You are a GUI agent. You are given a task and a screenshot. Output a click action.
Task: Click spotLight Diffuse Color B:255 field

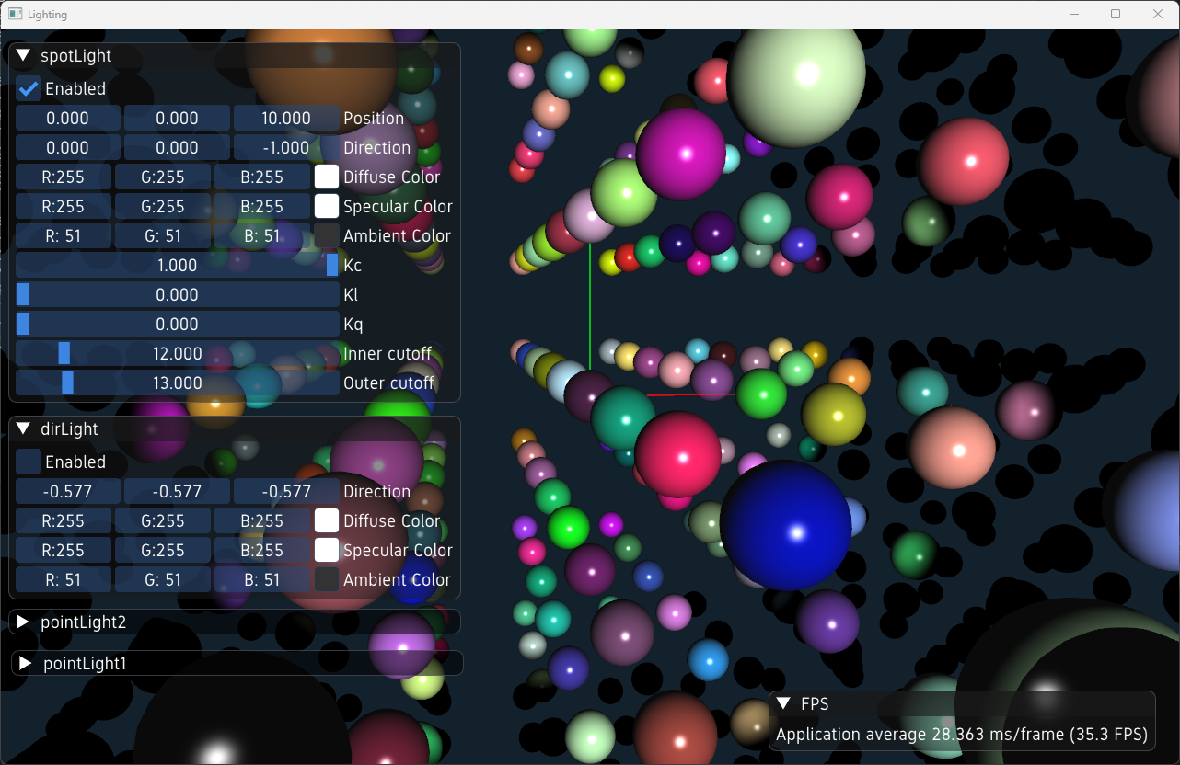[262, 177]
